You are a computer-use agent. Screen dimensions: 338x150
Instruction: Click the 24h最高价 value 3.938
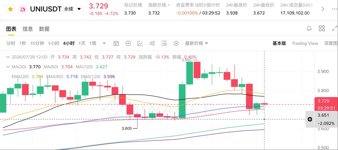(x=232, y=13)
